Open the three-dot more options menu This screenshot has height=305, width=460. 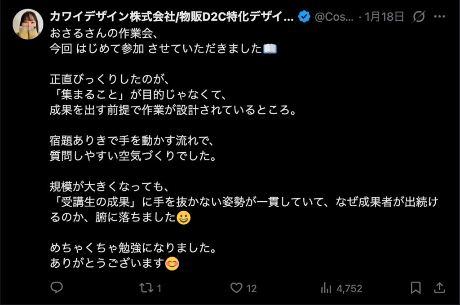click(x=439, y=17)
